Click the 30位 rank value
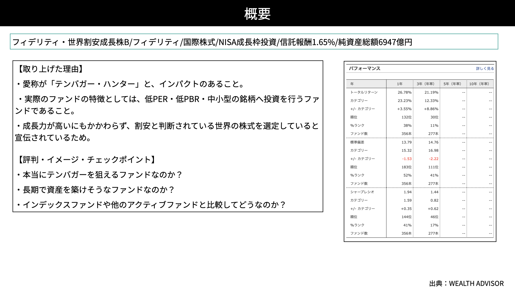515x290 pixels. tap(434, 117)
